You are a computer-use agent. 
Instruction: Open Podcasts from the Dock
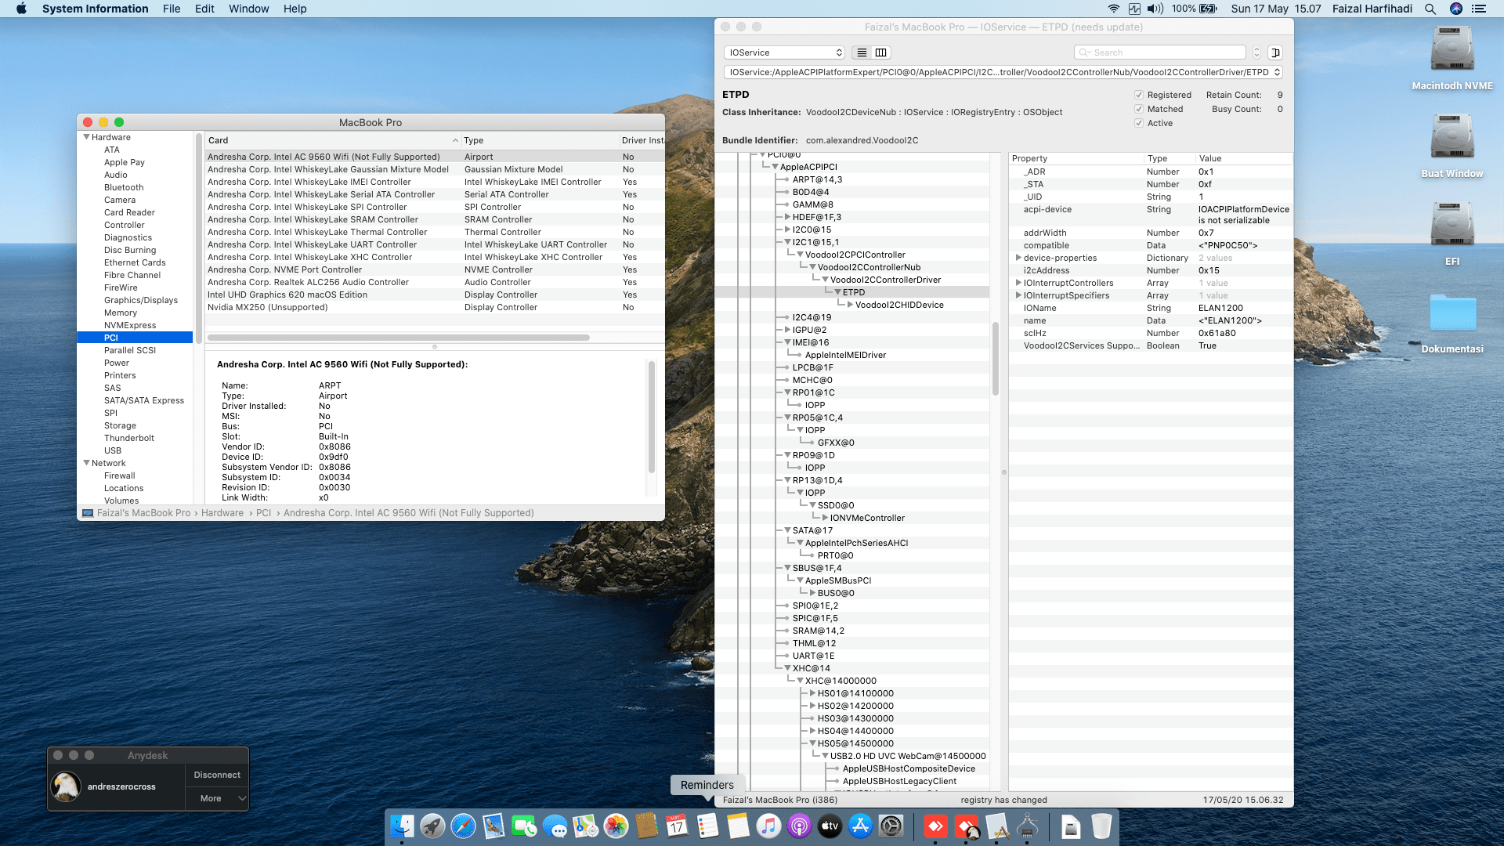pyautogui.click(x=799, y=826)
